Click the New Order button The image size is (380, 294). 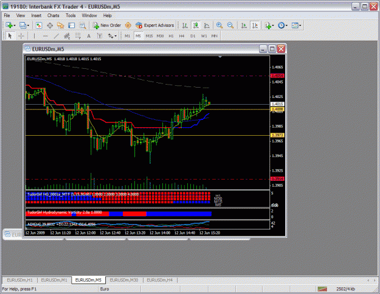[x=107, y=25]
